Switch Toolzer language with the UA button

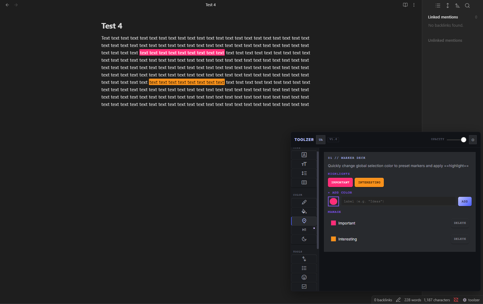(321, 140)
